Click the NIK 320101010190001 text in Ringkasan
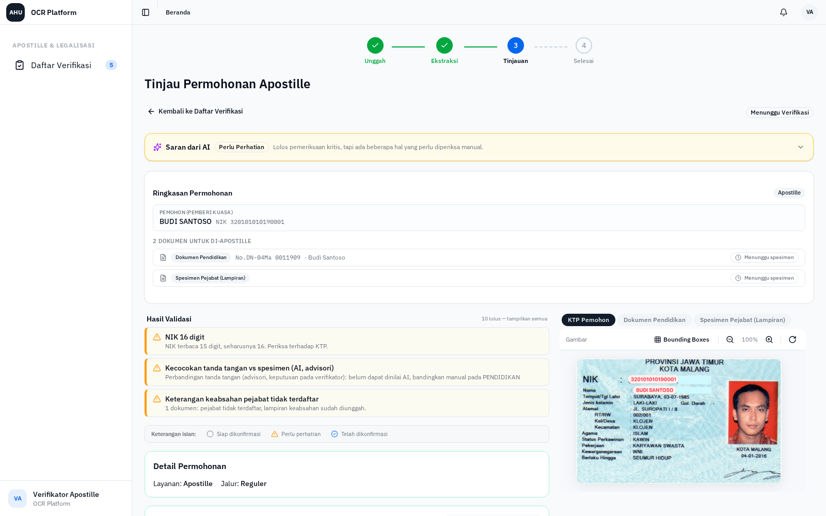826x516 pixels. click(250, 222)
